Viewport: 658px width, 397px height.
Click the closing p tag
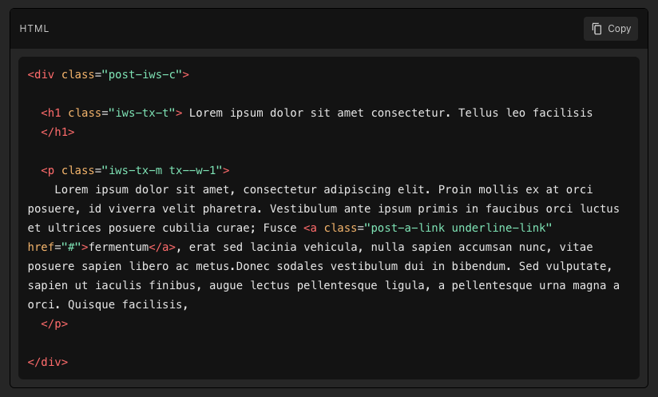pos(54,324)
